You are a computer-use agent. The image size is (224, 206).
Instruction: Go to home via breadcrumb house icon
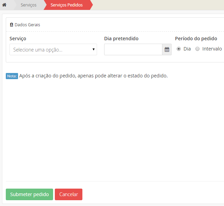pos(4,5)
